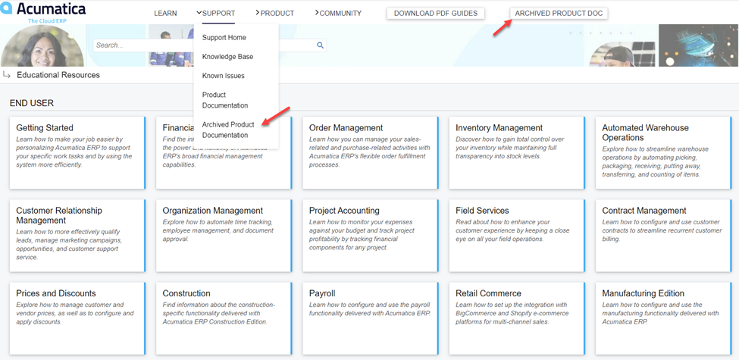Select Support Home from the dropdown
The height and width of the screenshot is (360, 739).
pyautogui.click(x=224, y=38)
